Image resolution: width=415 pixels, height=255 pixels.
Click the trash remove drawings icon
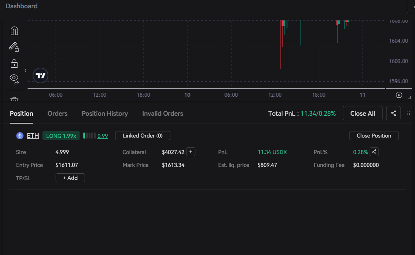coord(14,99)
